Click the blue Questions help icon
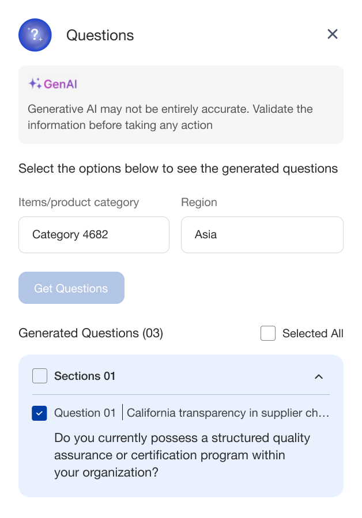Viewport: 362px width, 518px height. (35, 35)
